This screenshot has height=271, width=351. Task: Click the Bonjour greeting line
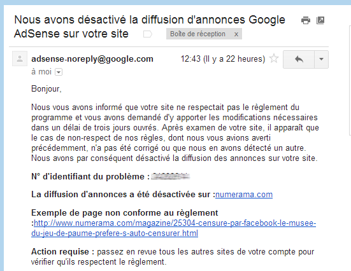pos(47,89)
